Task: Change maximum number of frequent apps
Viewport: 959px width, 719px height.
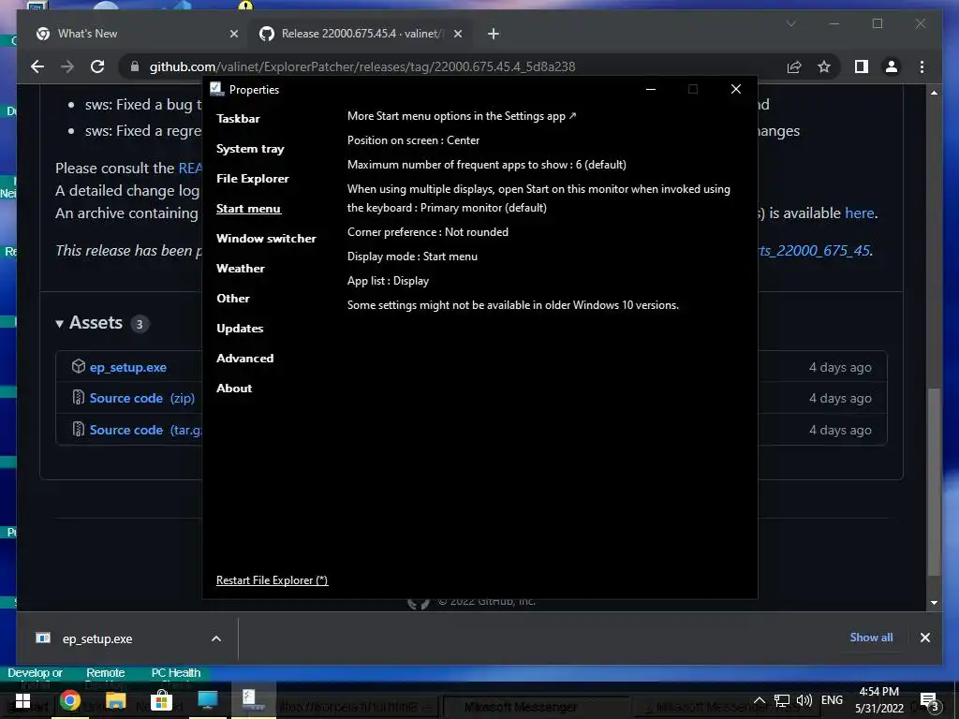Action: click(487, 165)
